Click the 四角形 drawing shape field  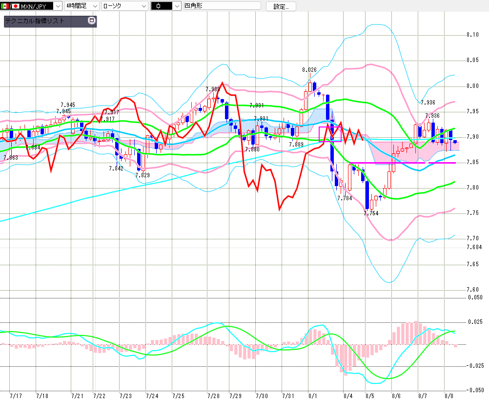[x=223, y=6]
